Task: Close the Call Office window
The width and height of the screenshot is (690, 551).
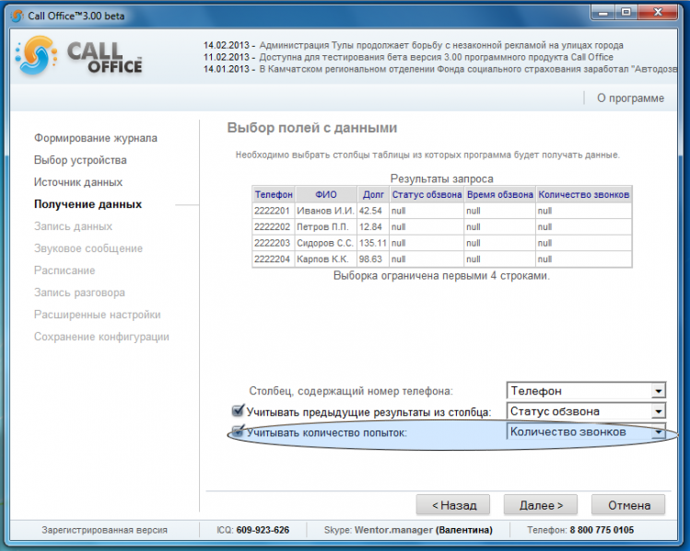Action: pyautogui.click(x=658, y=13)
